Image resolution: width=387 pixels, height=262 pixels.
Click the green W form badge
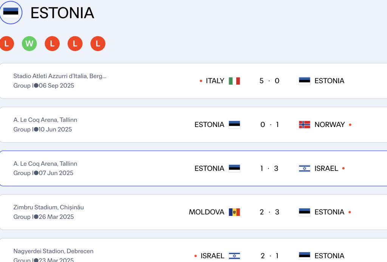[29, 43]
